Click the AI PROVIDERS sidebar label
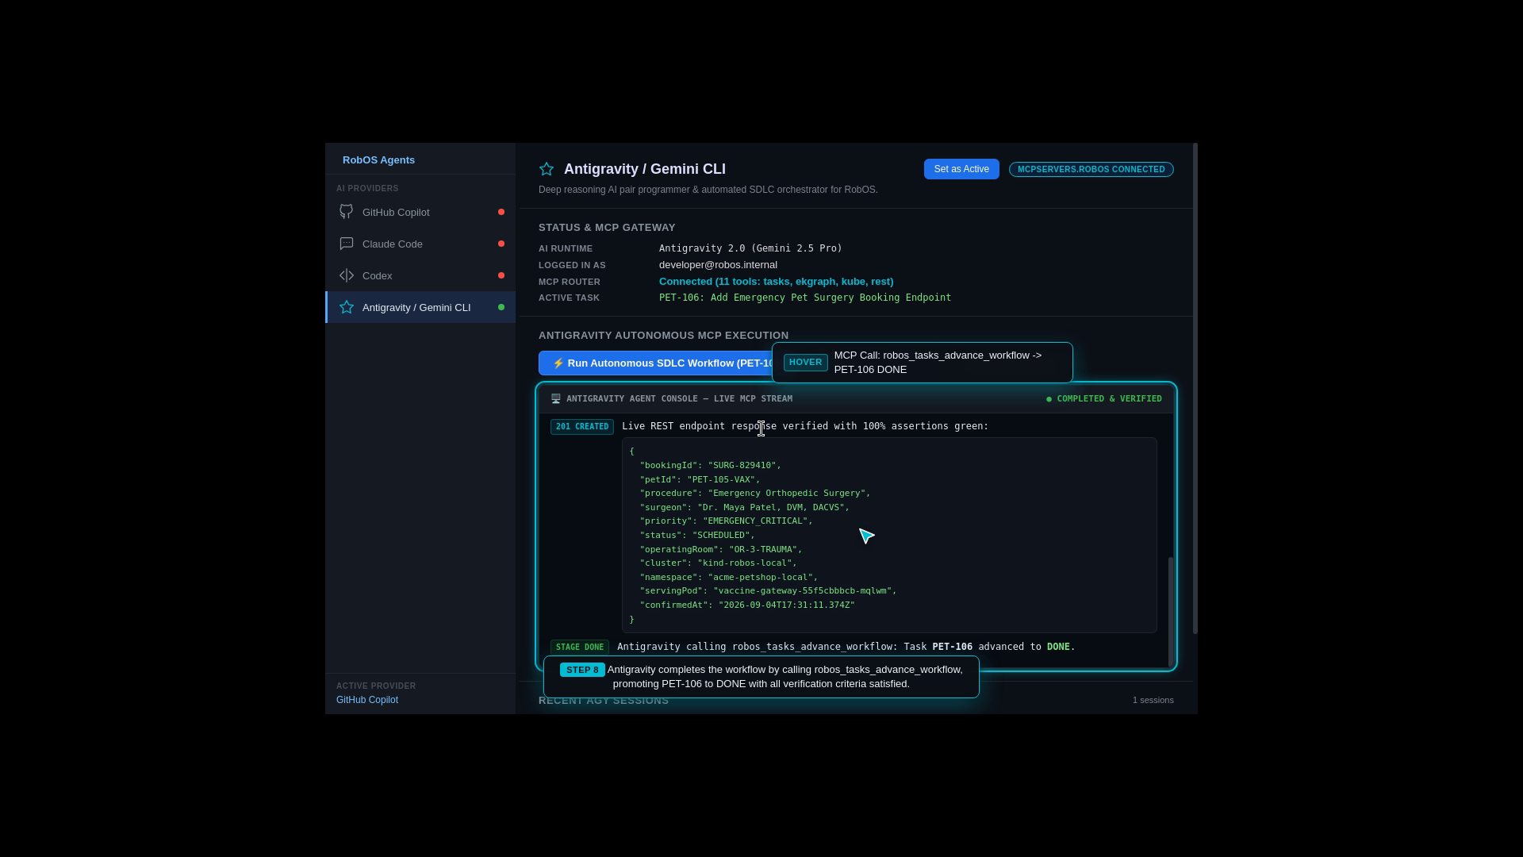The width and height of the screenshot is (1523, 857). pos(367,189)
